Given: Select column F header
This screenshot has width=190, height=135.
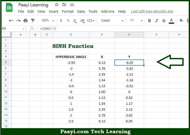Looking at the screenshot, I should [x=129, y=35].
